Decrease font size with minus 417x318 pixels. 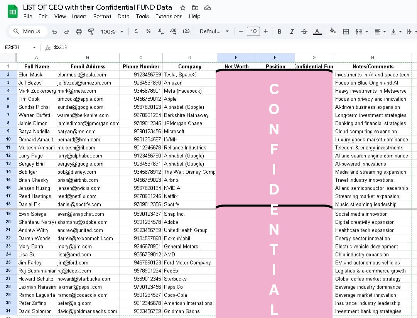(241, 31)
